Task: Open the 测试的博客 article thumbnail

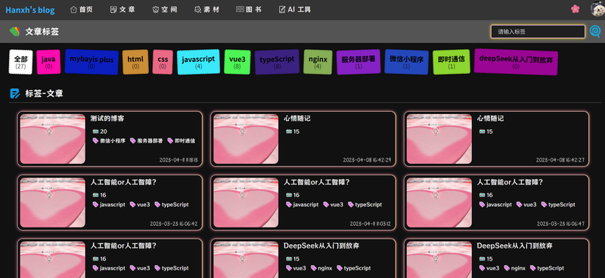Action: tap(52, 139)
